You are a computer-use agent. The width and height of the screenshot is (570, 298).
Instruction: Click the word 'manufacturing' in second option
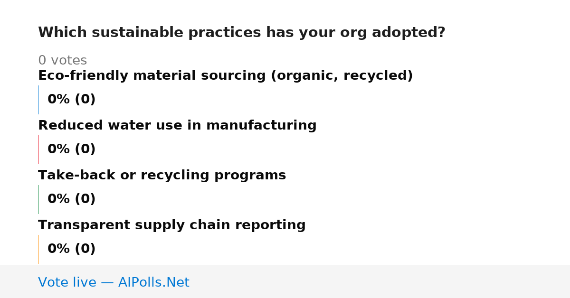pos(261,126)
